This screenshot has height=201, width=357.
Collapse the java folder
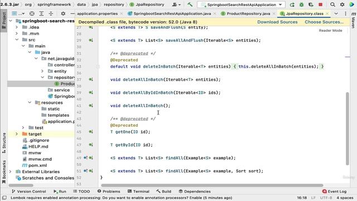[30, 52]
